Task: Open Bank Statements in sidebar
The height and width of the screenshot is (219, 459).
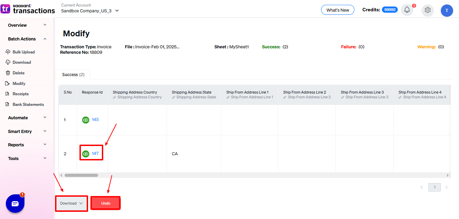Action: [28, 105]
